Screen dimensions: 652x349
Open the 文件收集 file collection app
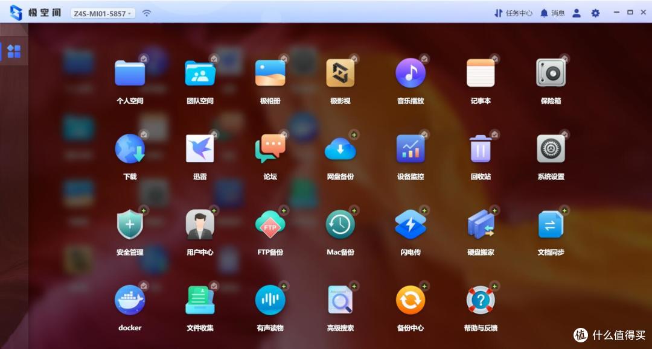(200, 300)
